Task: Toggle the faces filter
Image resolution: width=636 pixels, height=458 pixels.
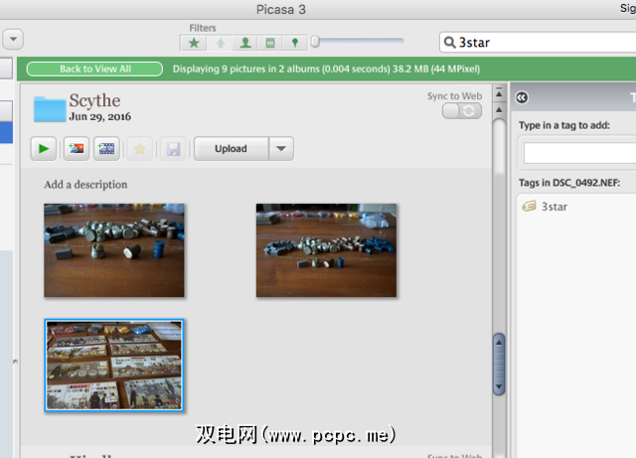Action: tap(245, 43)
